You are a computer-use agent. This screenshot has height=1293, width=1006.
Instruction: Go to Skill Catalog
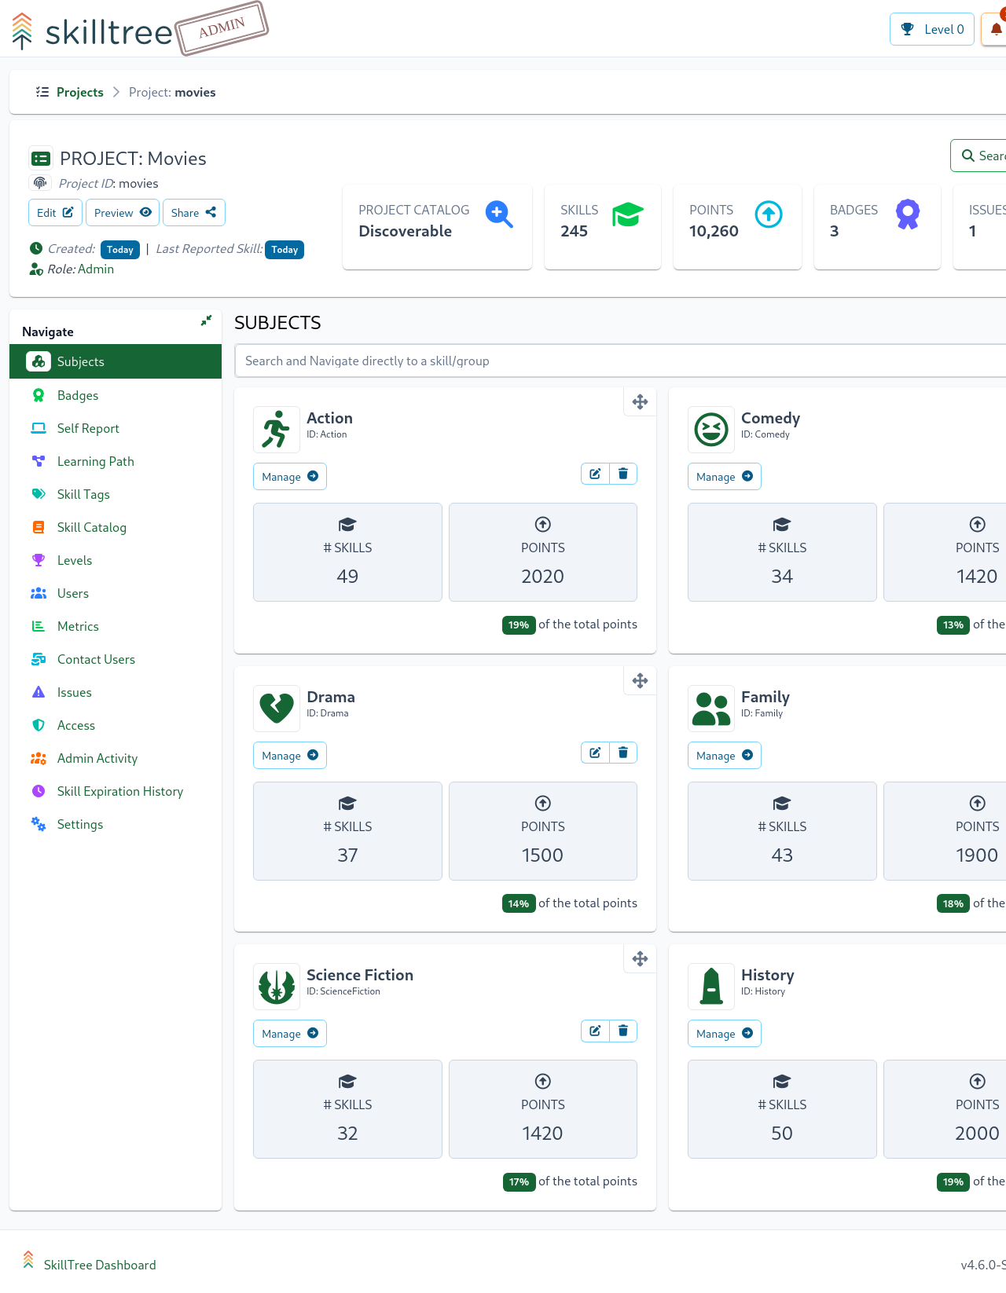click(x=116, y=527)
